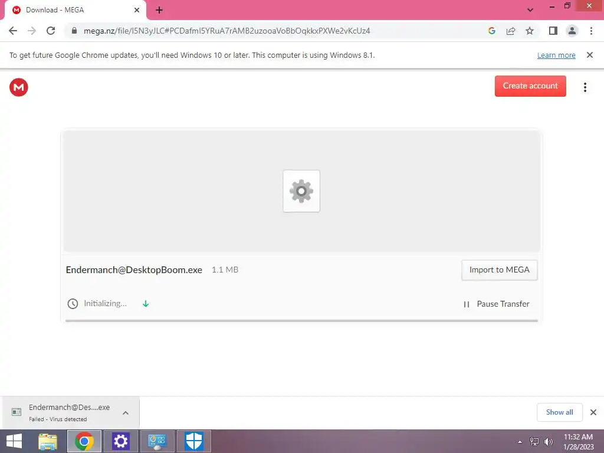Screen dimensions: 604x453
Task: Close the downloads shelf
Action: click(x=593, y=412)
